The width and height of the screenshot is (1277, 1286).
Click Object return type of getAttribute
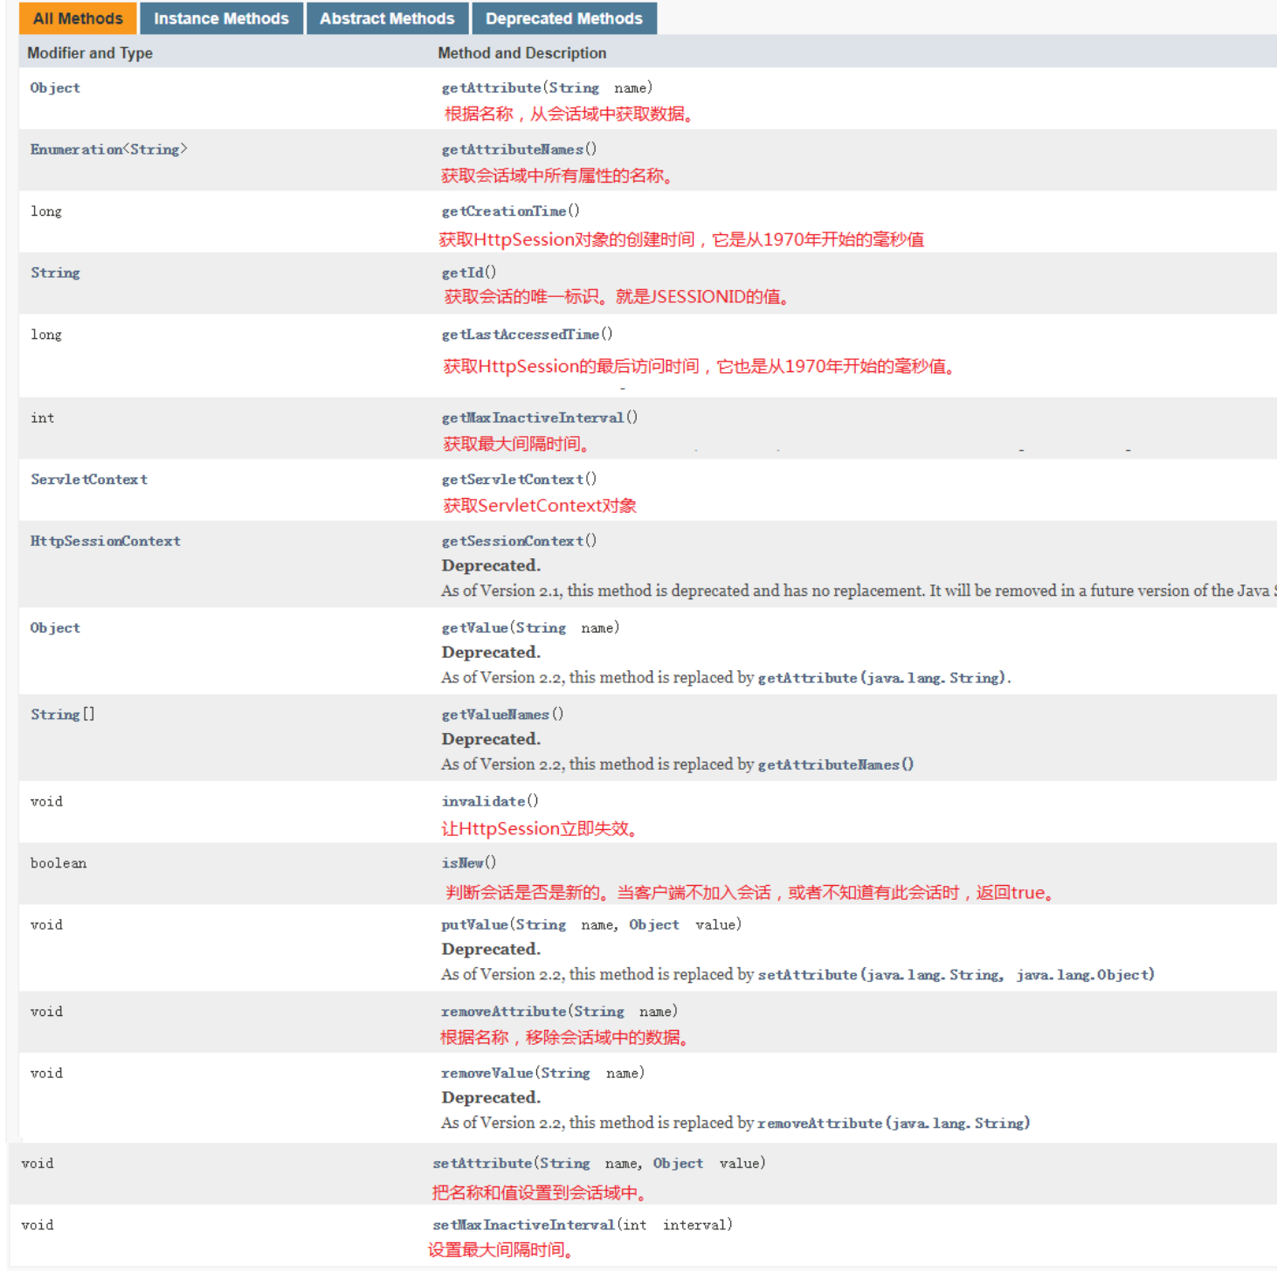(x=55, y=87)
